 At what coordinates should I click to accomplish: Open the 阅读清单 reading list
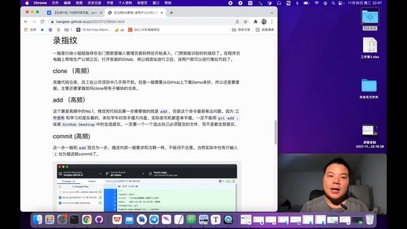point(265,30)
